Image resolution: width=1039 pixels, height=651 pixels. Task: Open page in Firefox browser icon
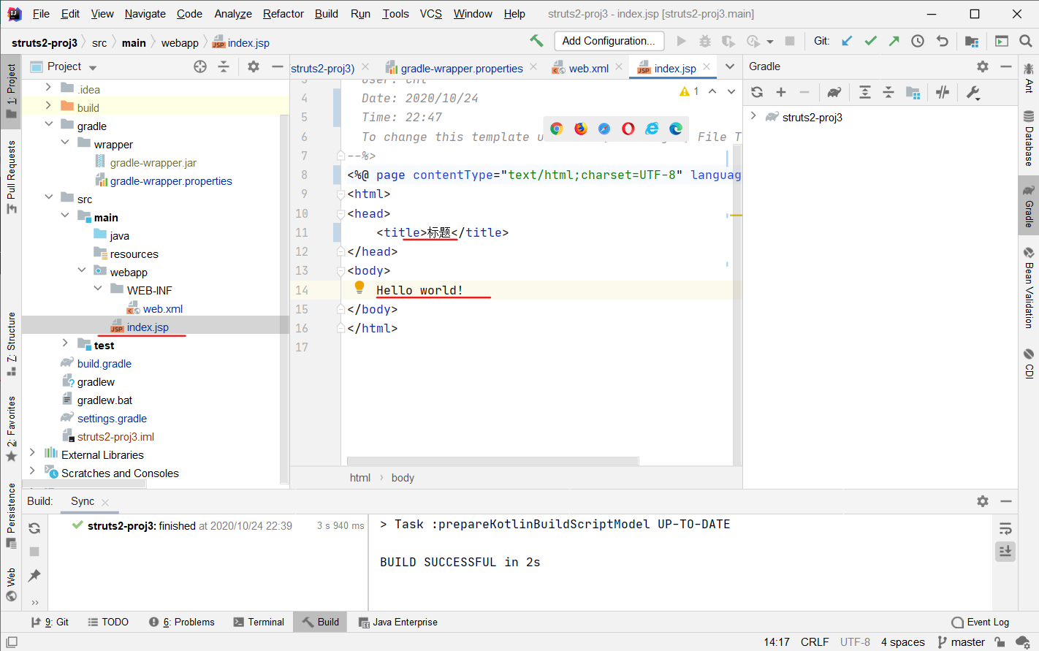[581, 129]
